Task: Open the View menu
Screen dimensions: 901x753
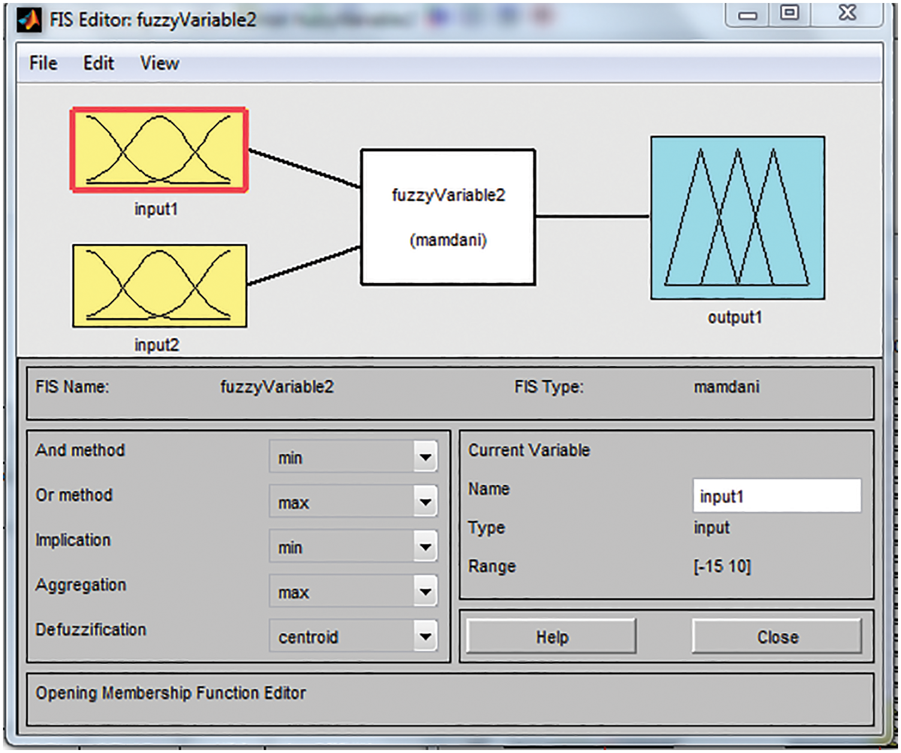Action: click(159, 63)
